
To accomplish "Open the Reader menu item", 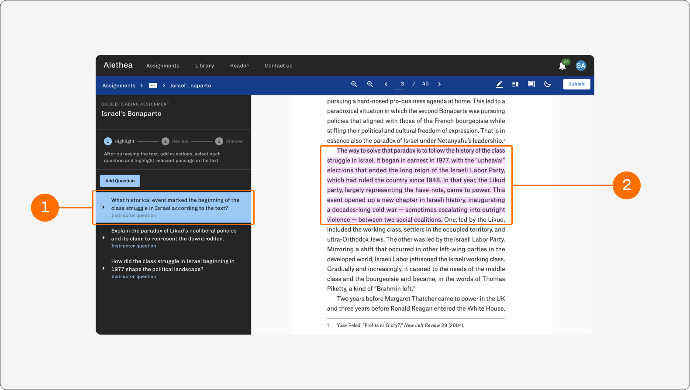I will click(x=239, y=66).
